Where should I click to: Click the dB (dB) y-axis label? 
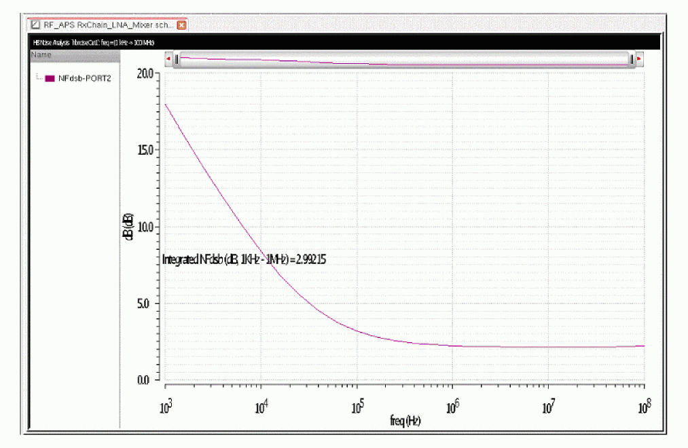128,227
